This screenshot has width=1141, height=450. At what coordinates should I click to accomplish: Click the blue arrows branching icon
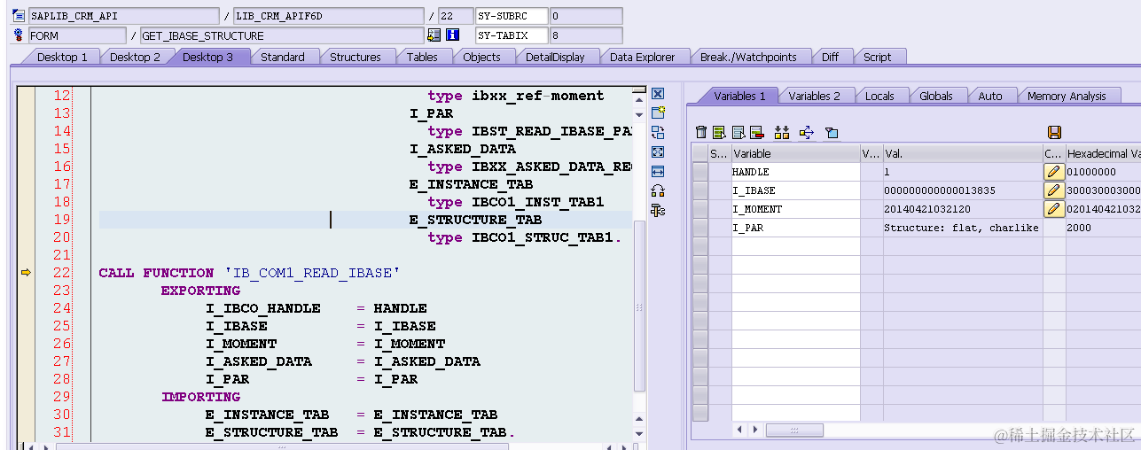(807, 133)
